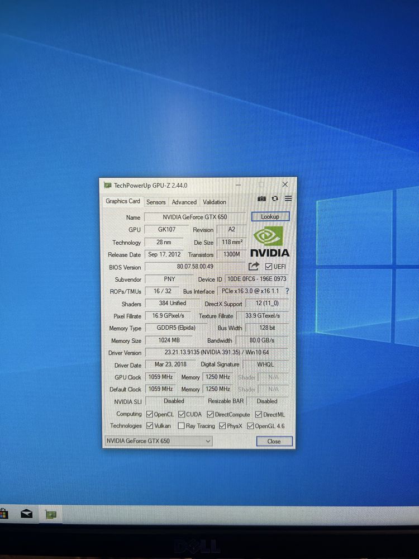Click the DirectX Support value 12 (11_0)
This screenshot has width=419, height=559.
267,303
